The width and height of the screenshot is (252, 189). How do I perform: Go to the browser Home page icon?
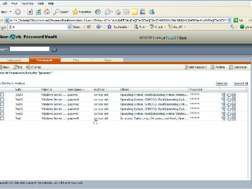point(47,12)
